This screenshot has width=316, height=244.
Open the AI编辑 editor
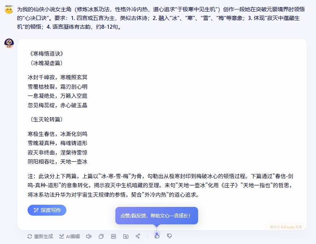[x=70, y=236]
